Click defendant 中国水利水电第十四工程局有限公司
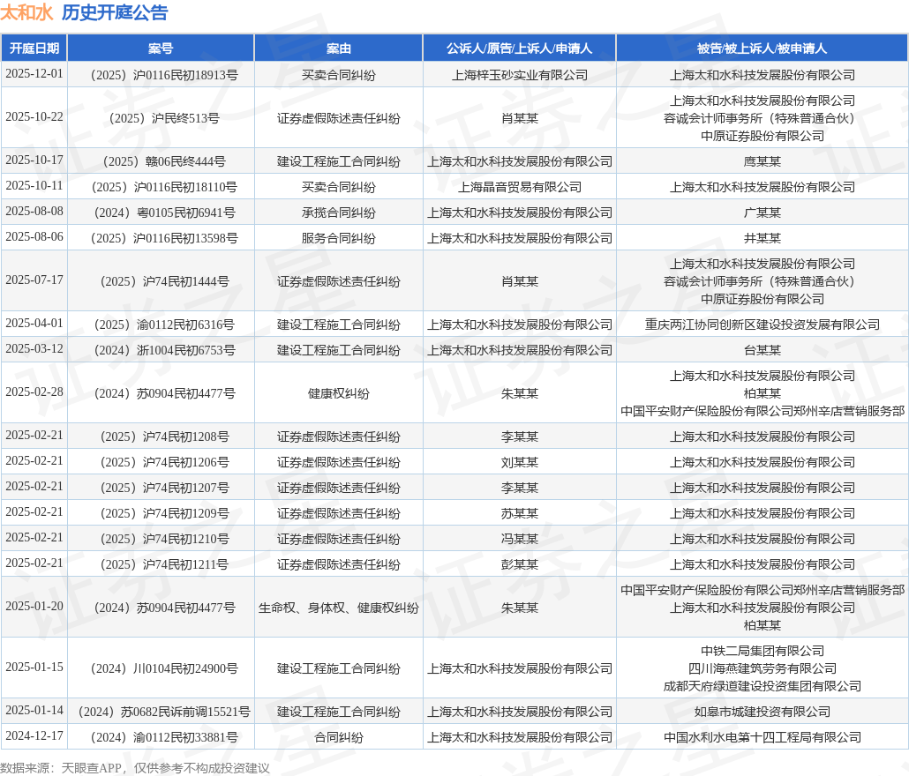Screen dimensions: 909x776 click(762, 736)
